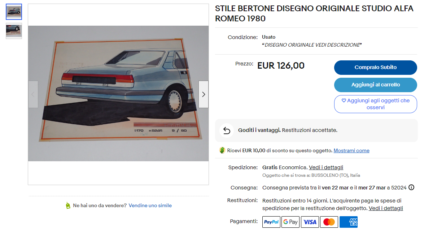Open the Vendine uno simile link
Viewport: 424px width, 235px height.
coord(150,205)
